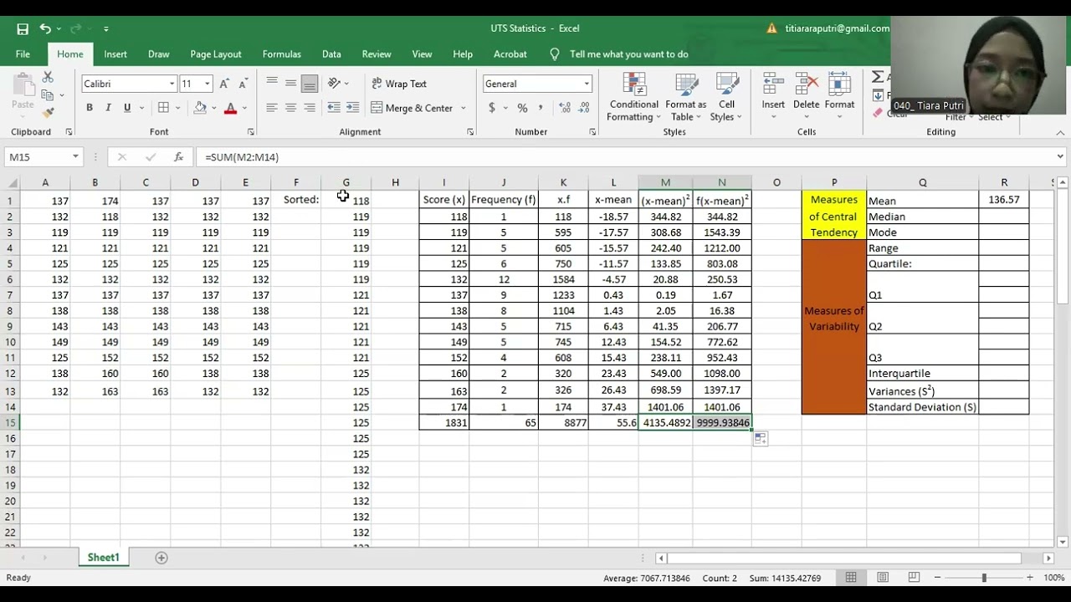Click the Middle Align icon
This screenshot has height=602, width=1071.
[290, 84]
